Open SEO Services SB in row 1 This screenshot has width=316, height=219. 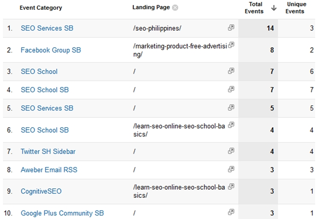tap(47, 28)
